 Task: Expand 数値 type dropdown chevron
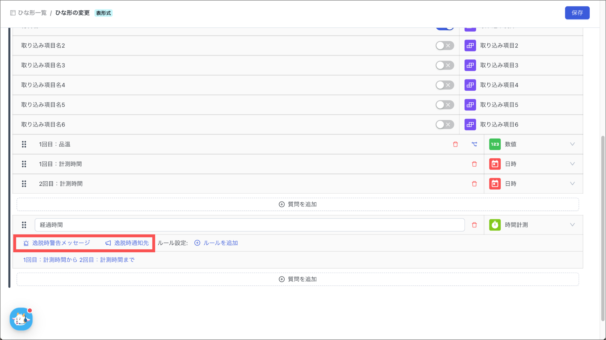tap(572, 144)
